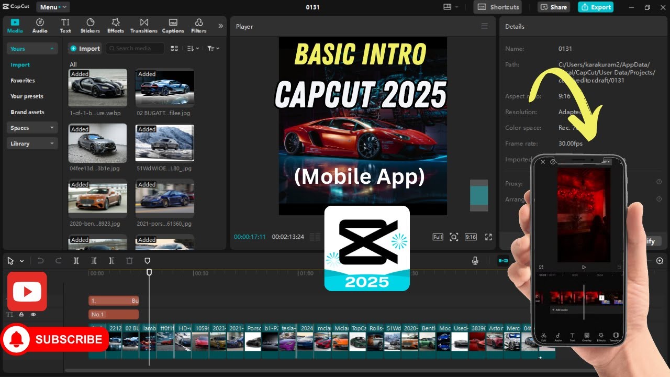The image size is (670, 377).
Task: Click the playhead handle on the ruler
Action: coord(149,272)
